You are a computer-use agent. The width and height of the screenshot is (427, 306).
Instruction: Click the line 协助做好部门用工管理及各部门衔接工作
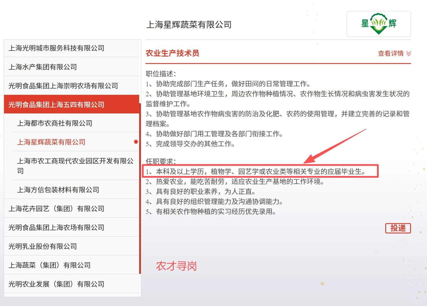[x=214, y=134]
